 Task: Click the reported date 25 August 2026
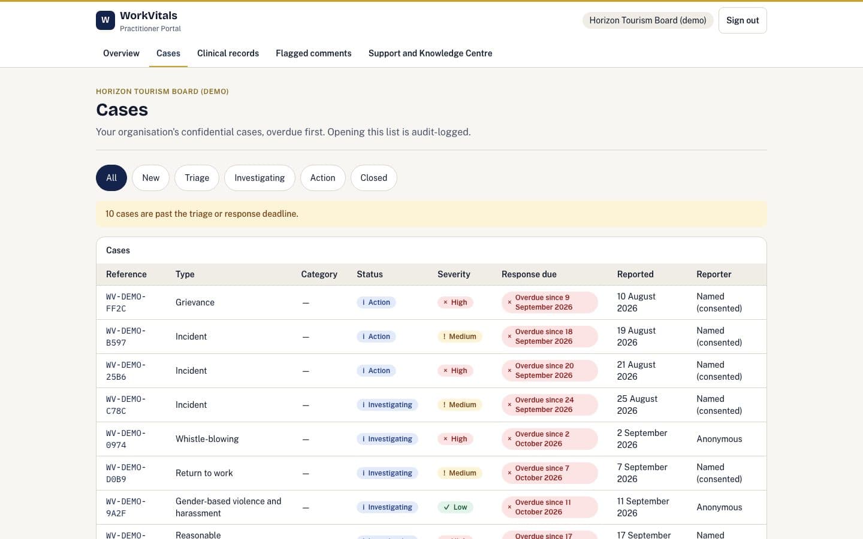click(637, 405)
